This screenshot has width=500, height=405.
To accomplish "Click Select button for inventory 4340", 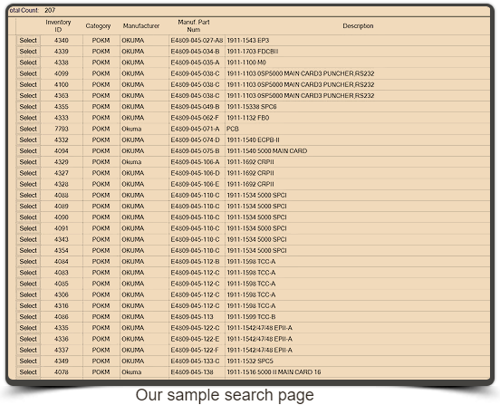I will pyautogui.click(x=28, y=41).
